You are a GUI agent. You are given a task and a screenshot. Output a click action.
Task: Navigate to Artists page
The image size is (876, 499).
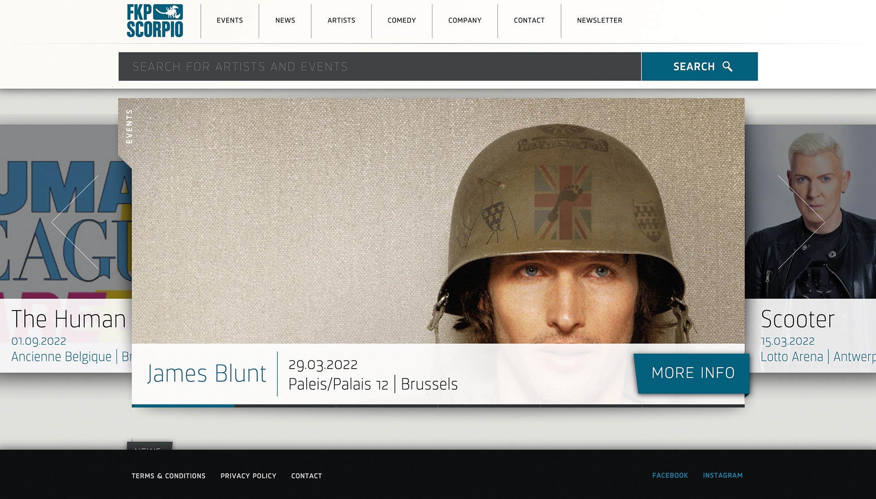pos(341,20)
